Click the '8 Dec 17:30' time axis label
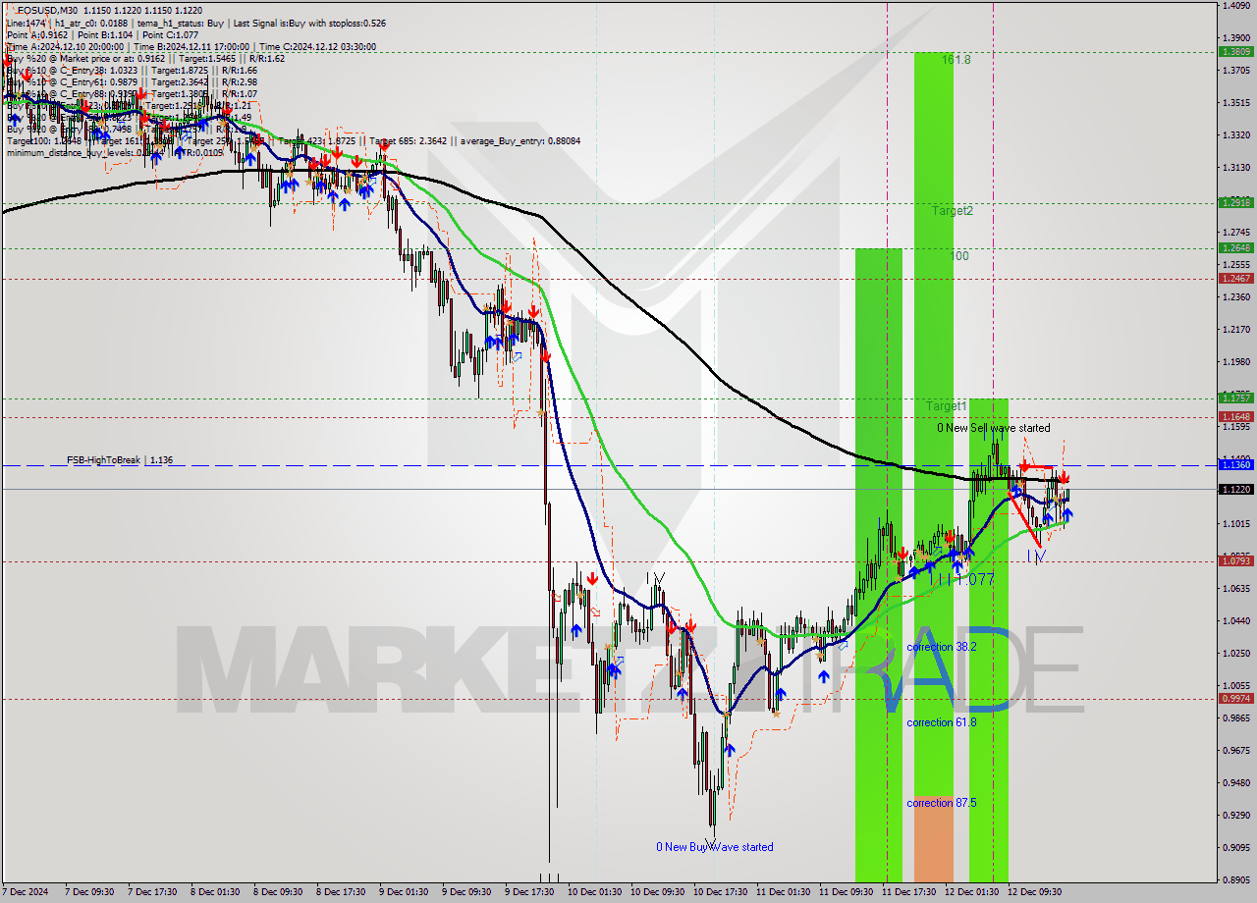 (341, 892)
